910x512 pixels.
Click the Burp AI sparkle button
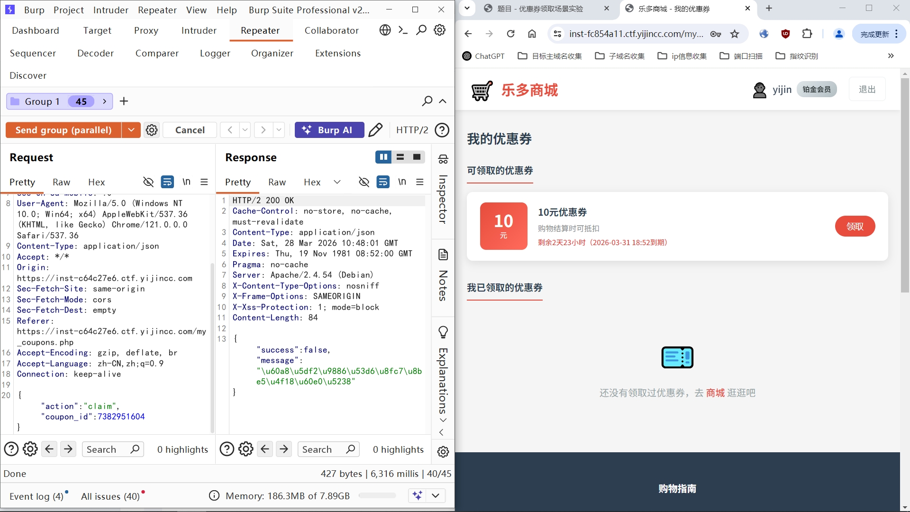[x=329, y=130]
